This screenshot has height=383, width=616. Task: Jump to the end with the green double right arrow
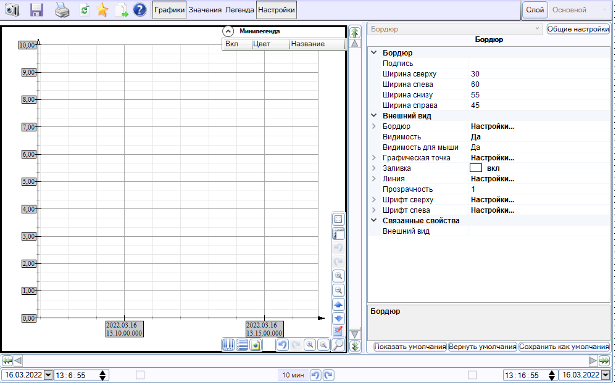click(604, 360)
